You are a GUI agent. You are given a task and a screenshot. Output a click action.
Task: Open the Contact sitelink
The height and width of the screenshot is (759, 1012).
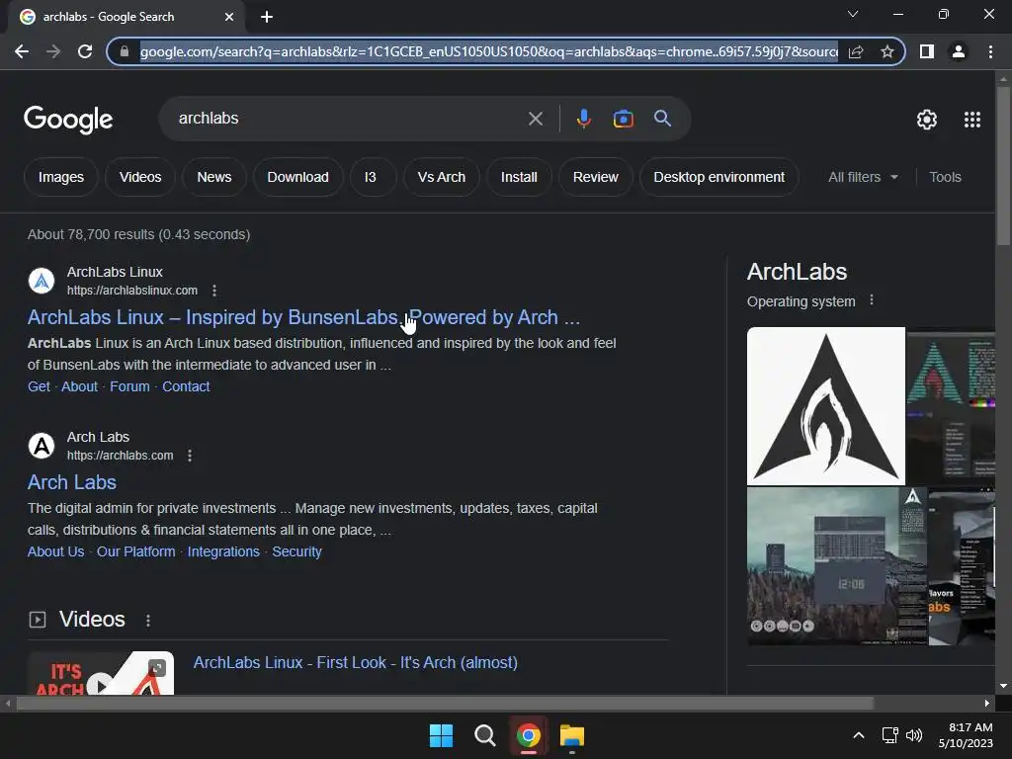186,386
